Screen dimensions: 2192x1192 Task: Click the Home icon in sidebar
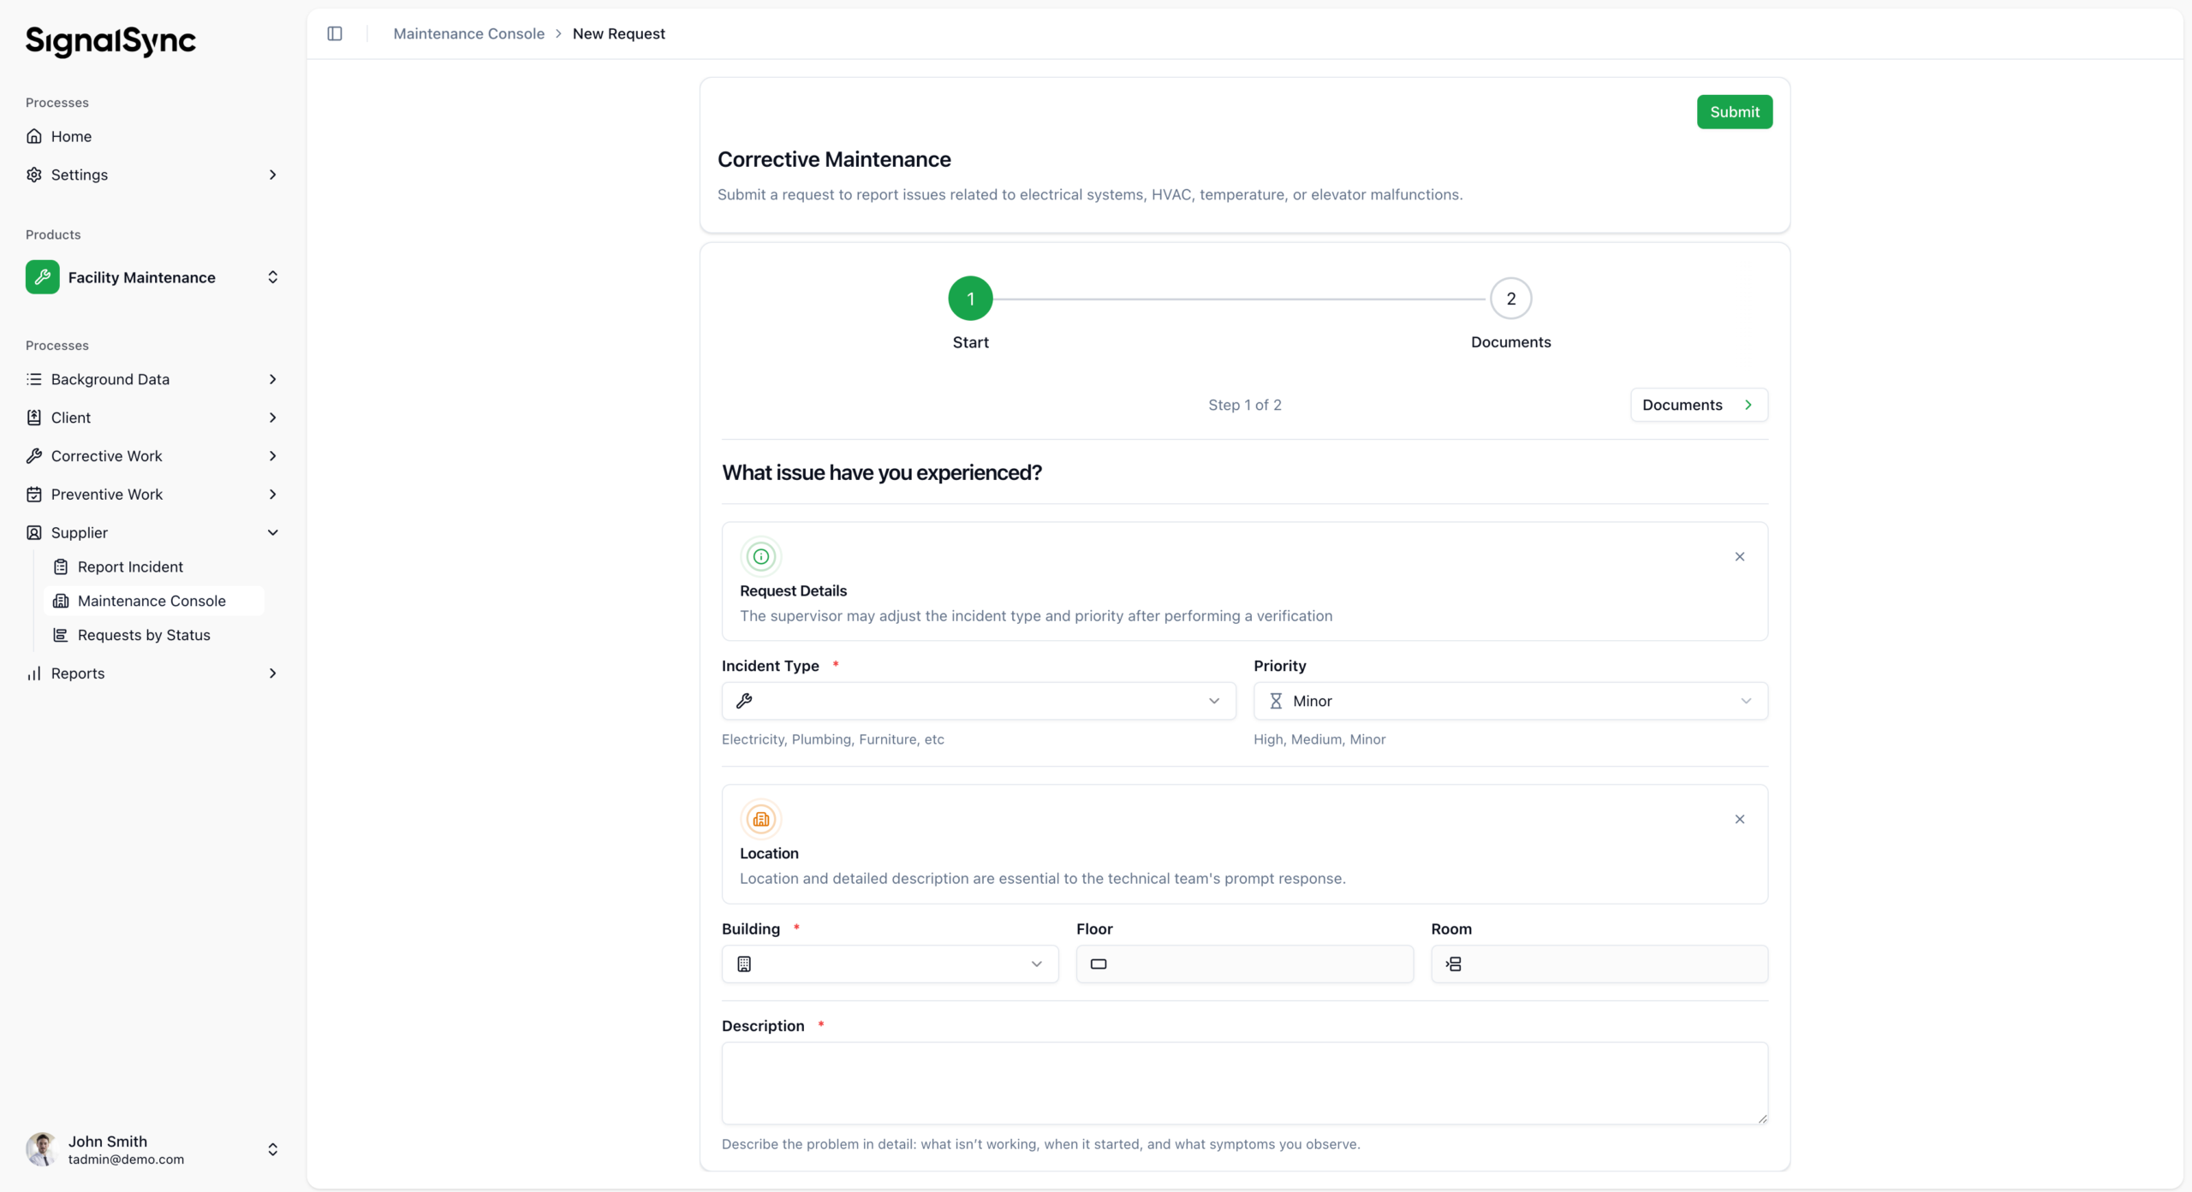(34, 136)
